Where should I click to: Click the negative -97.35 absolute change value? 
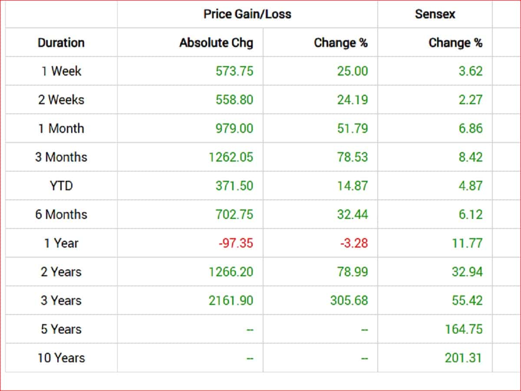pyautogui.click(x=235, y=243)
